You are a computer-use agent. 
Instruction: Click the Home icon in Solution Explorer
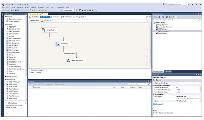pyautogui.click(x=159, y=17)
